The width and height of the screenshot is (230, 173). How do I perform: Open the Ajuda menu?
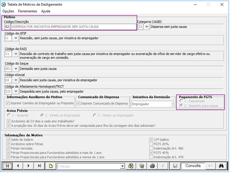coord(46,11)
